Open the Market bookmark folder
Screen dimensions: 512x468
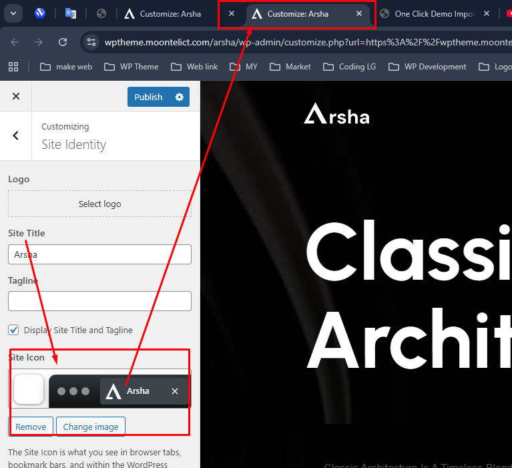coord(290,67)
